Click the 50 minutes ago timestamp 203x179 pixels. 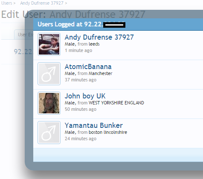[x=81, y=109]
